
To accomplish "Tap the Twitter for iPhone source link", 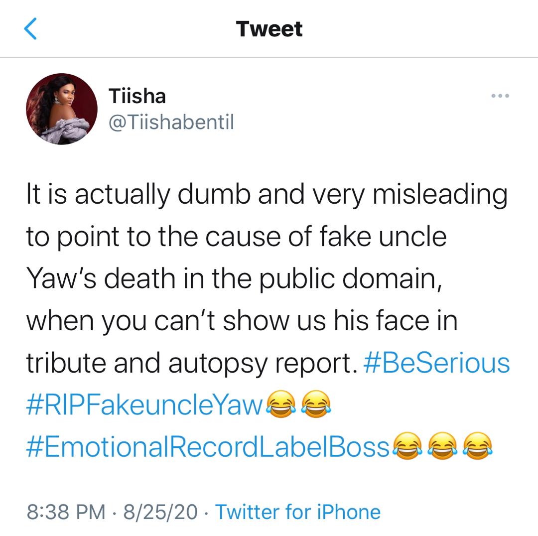I will point(298,512).
